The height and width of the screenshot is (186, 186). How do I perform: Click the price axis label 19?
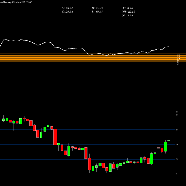[x=177, y=145]
